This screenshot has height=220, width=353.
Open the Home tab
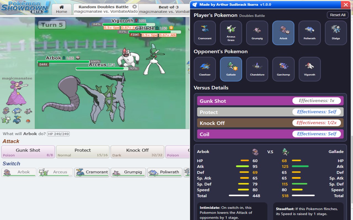pos(61,9)
